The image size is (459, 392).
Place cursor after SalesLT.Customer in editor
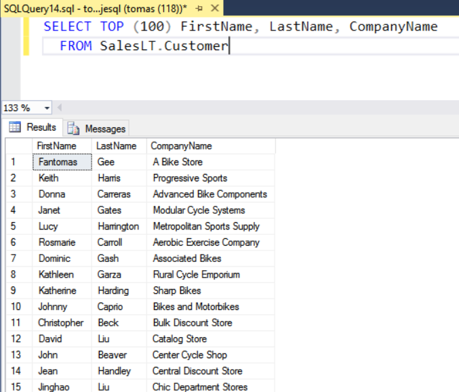click(x=230, y=46)
